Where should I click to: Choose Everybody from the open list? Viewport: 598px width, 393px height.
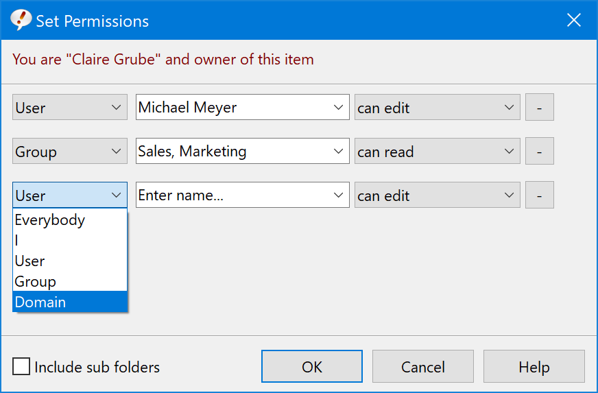70,219
